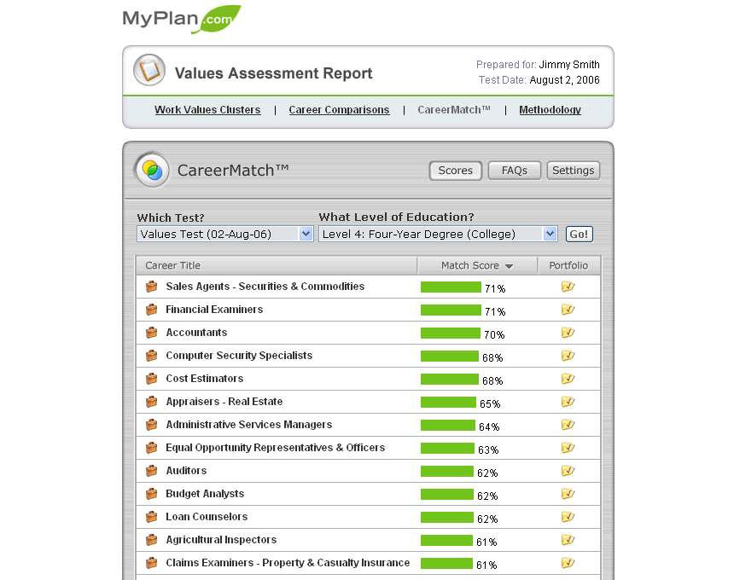
Task: Open the Which Test dropdown
Action: [224, 234]
